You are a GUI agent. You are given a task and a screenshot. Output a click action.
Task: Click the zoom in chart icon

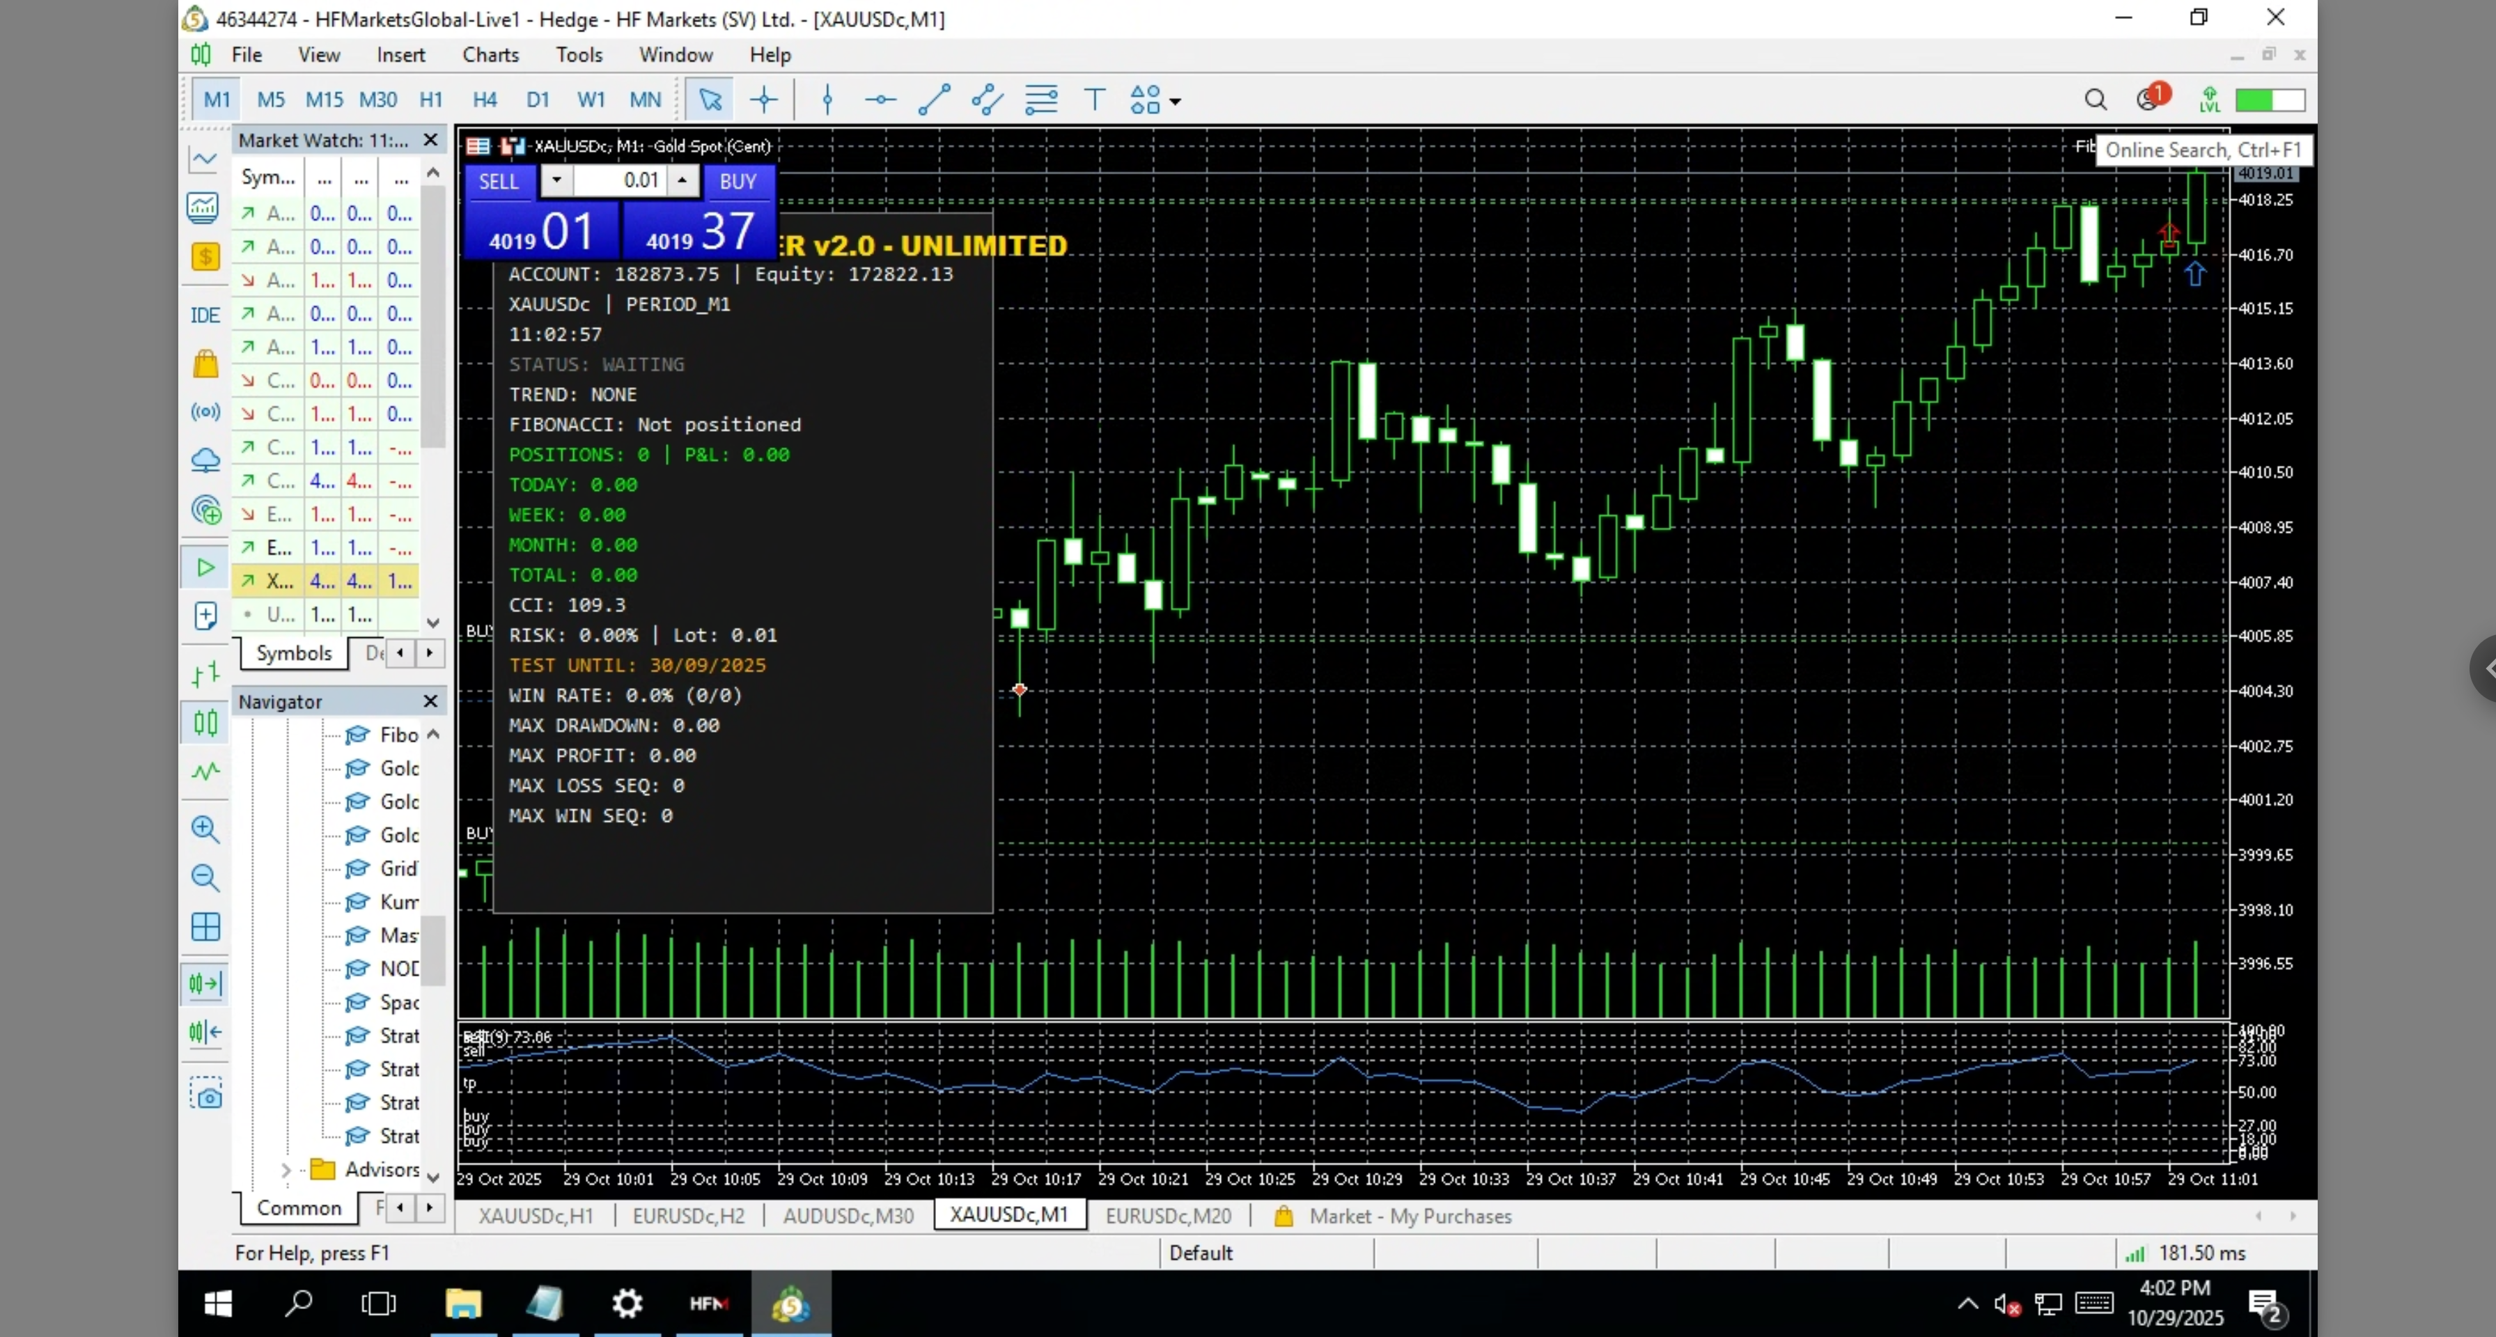[x=205, y=829]
